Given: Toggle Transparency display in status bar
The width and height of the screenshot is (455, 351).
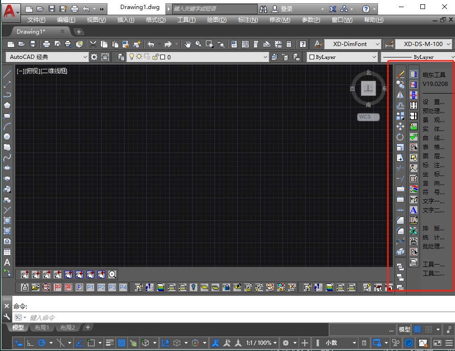Looking at the screenshot, I should [122, 343].
